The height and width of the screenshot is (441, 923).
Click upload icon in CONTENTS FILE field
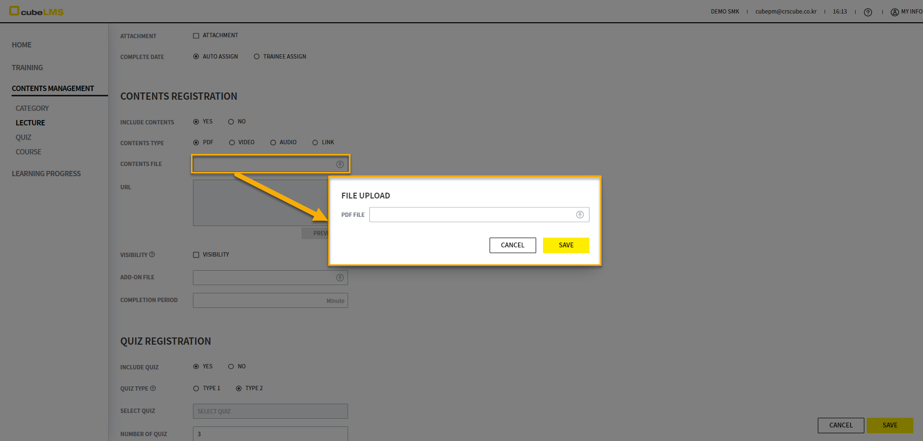(340, 165)
